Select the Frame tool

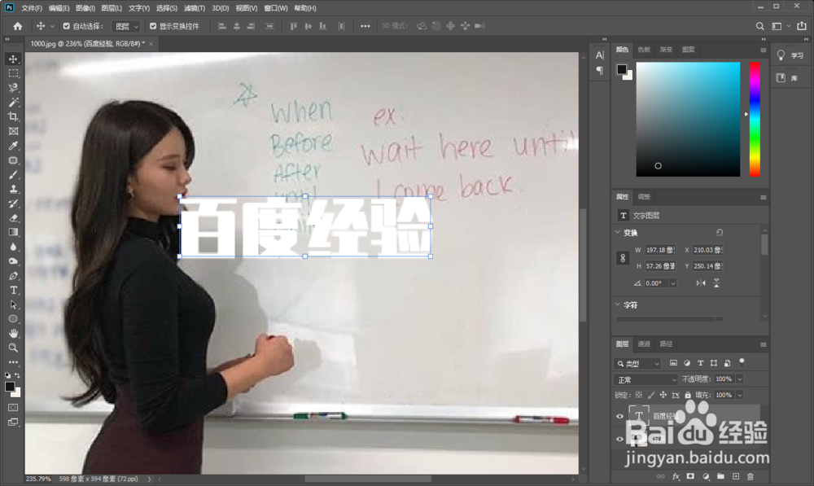click(x=13, y=131)
